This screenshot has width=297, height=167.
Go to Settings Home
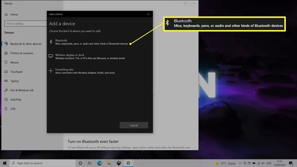14,14
